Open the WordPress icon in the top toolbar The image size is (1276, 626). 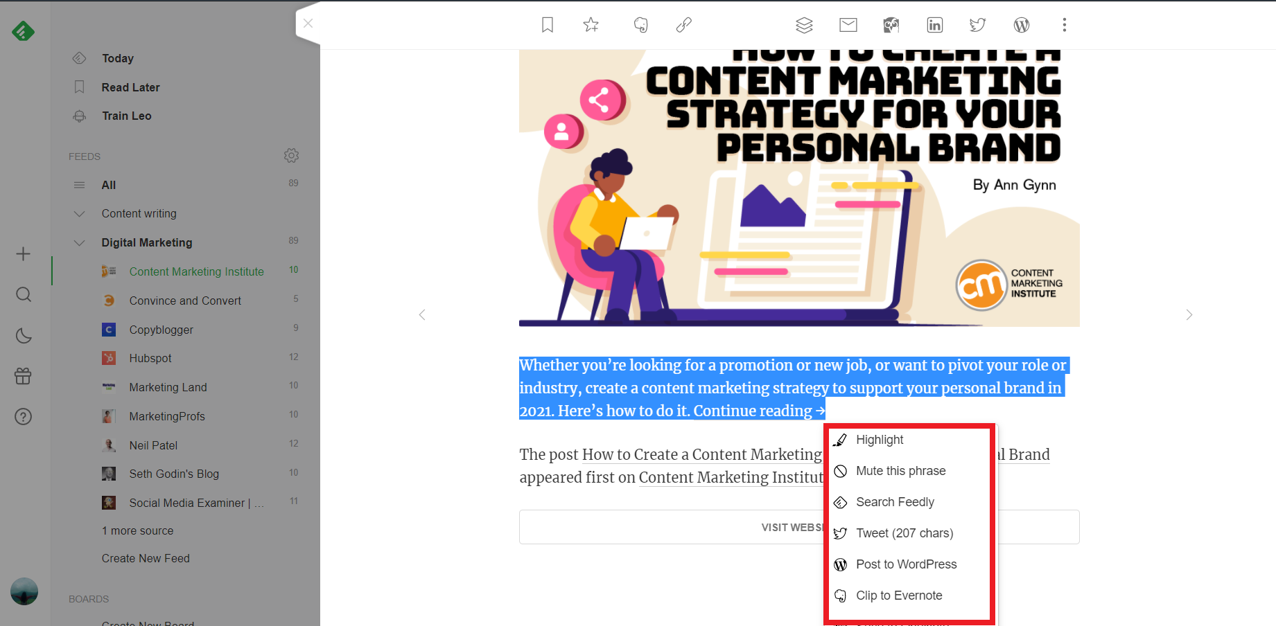(x=1022, y=25)
